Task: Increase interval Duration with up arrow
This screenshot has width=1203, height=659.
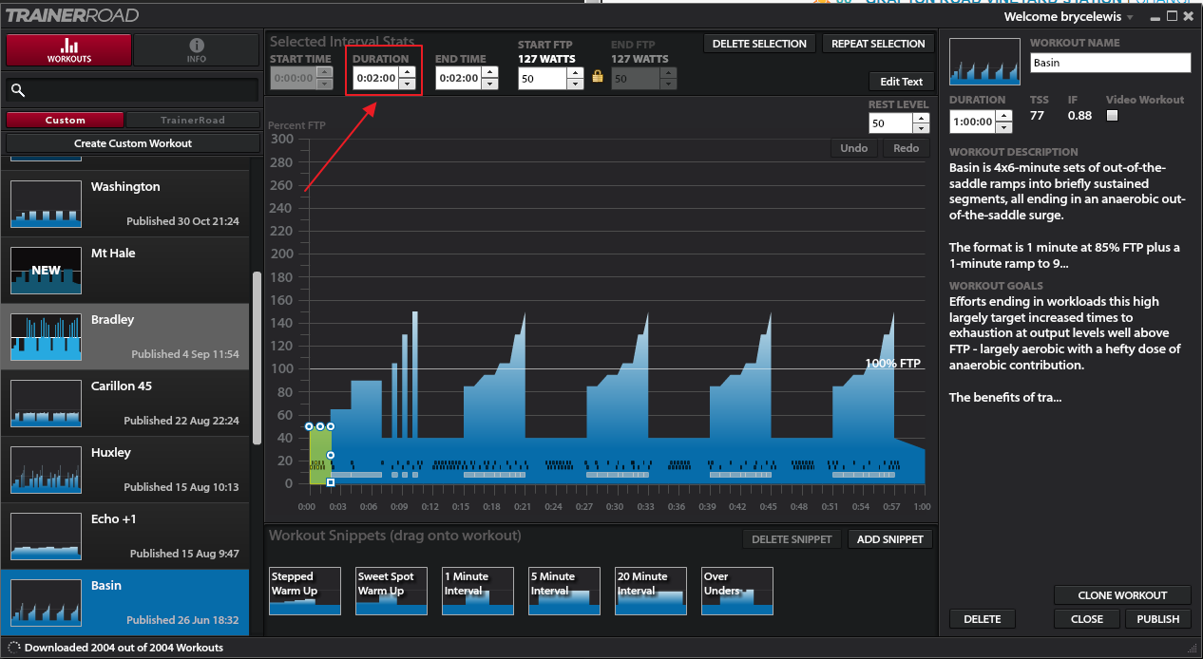Action: point(408,72)
